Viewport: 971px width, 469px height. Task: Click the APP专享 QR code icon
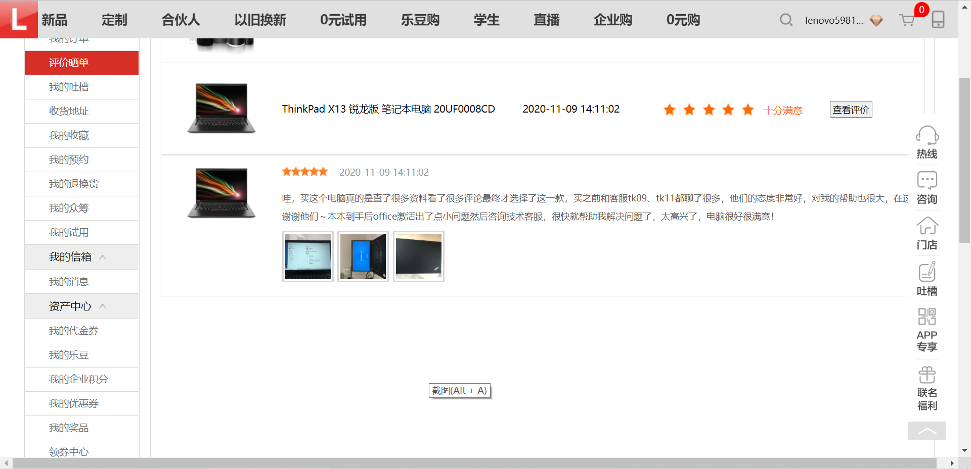point(927,317)
